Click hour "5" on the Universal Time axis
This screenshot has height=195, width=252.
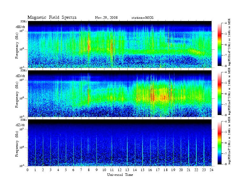66,170
